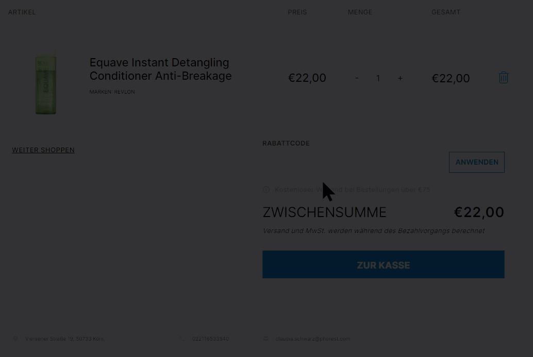Decrease quantity with the minus button
The height and width of the screenshot is (357, 533).
click(357, 78)
